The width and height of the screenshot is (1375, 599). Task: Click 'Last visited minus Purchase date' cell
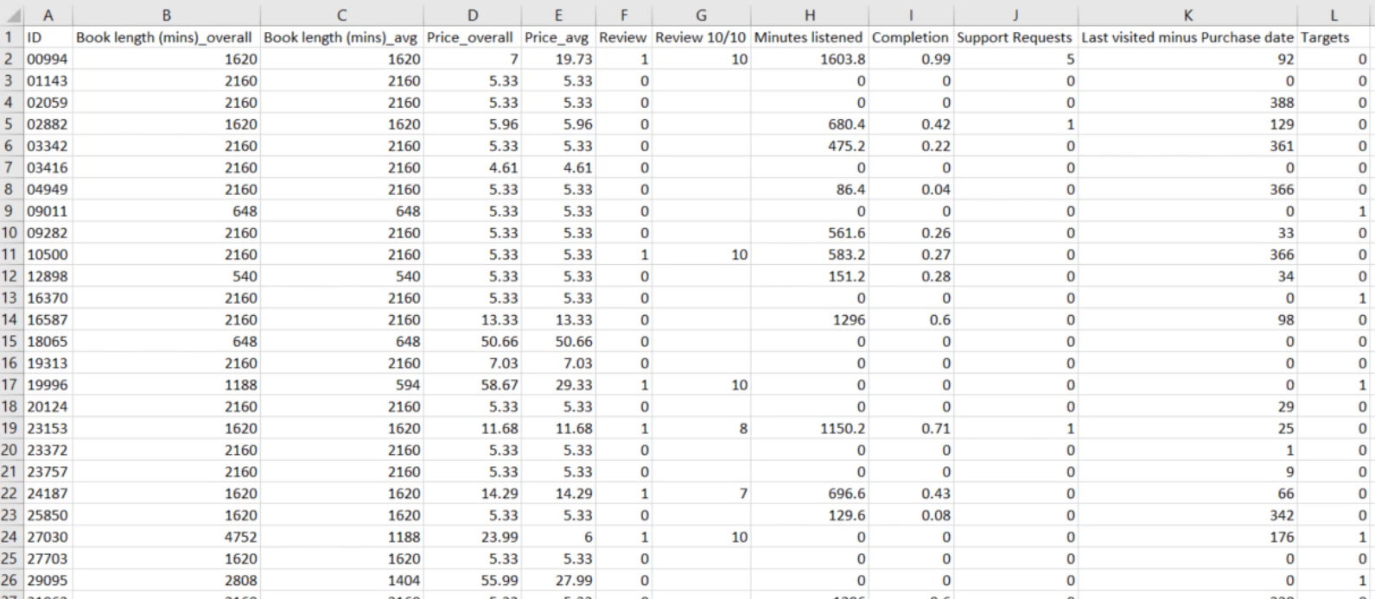tap(1187, 37)
